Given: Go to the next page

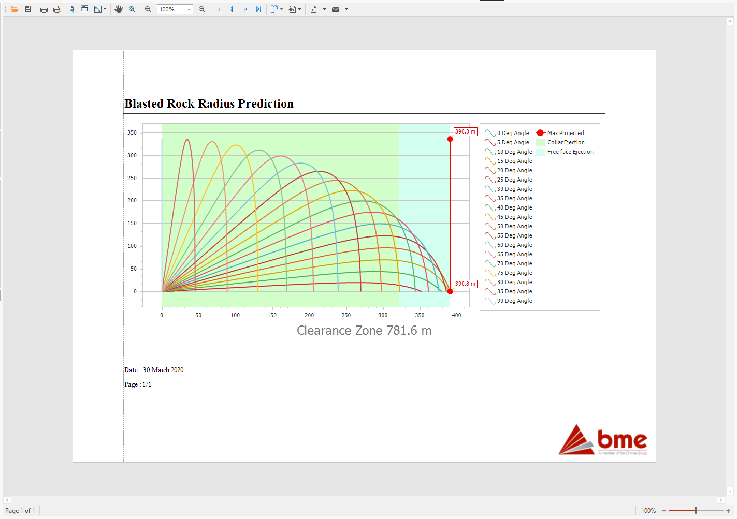Looking at the screenshot, I should 245,9.
